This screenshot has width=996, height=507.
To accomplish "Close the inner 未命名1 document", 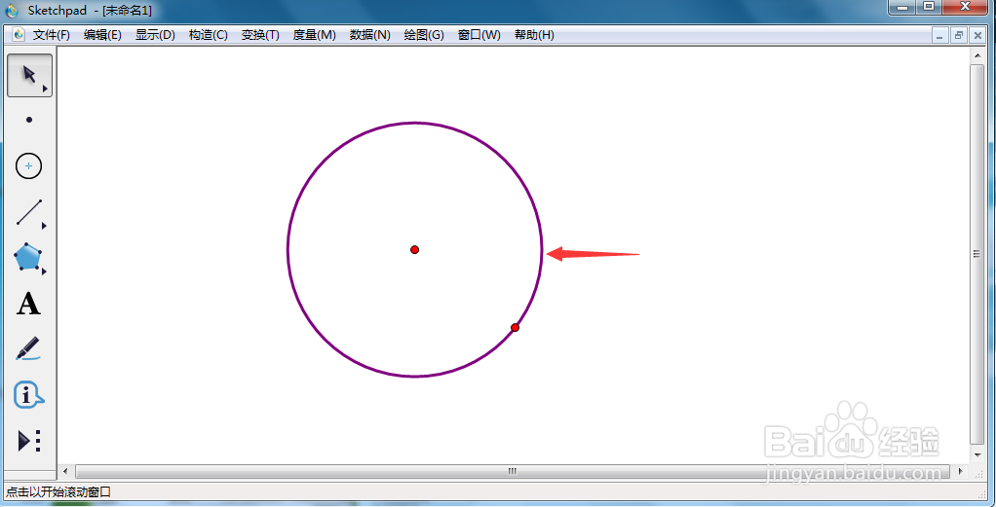I will click(x=977, y=36).
